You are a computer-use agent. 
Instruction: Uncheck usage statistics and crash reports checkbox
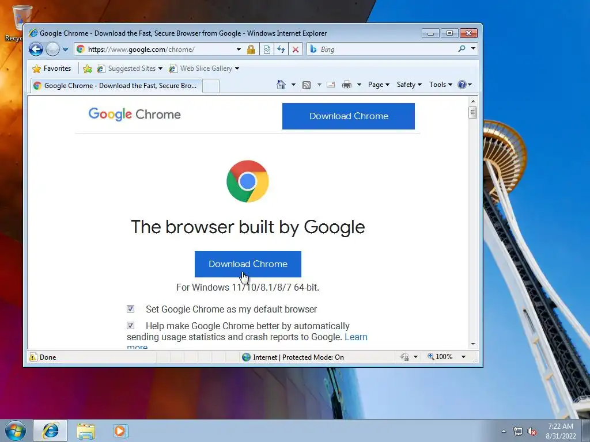(131, 326)
